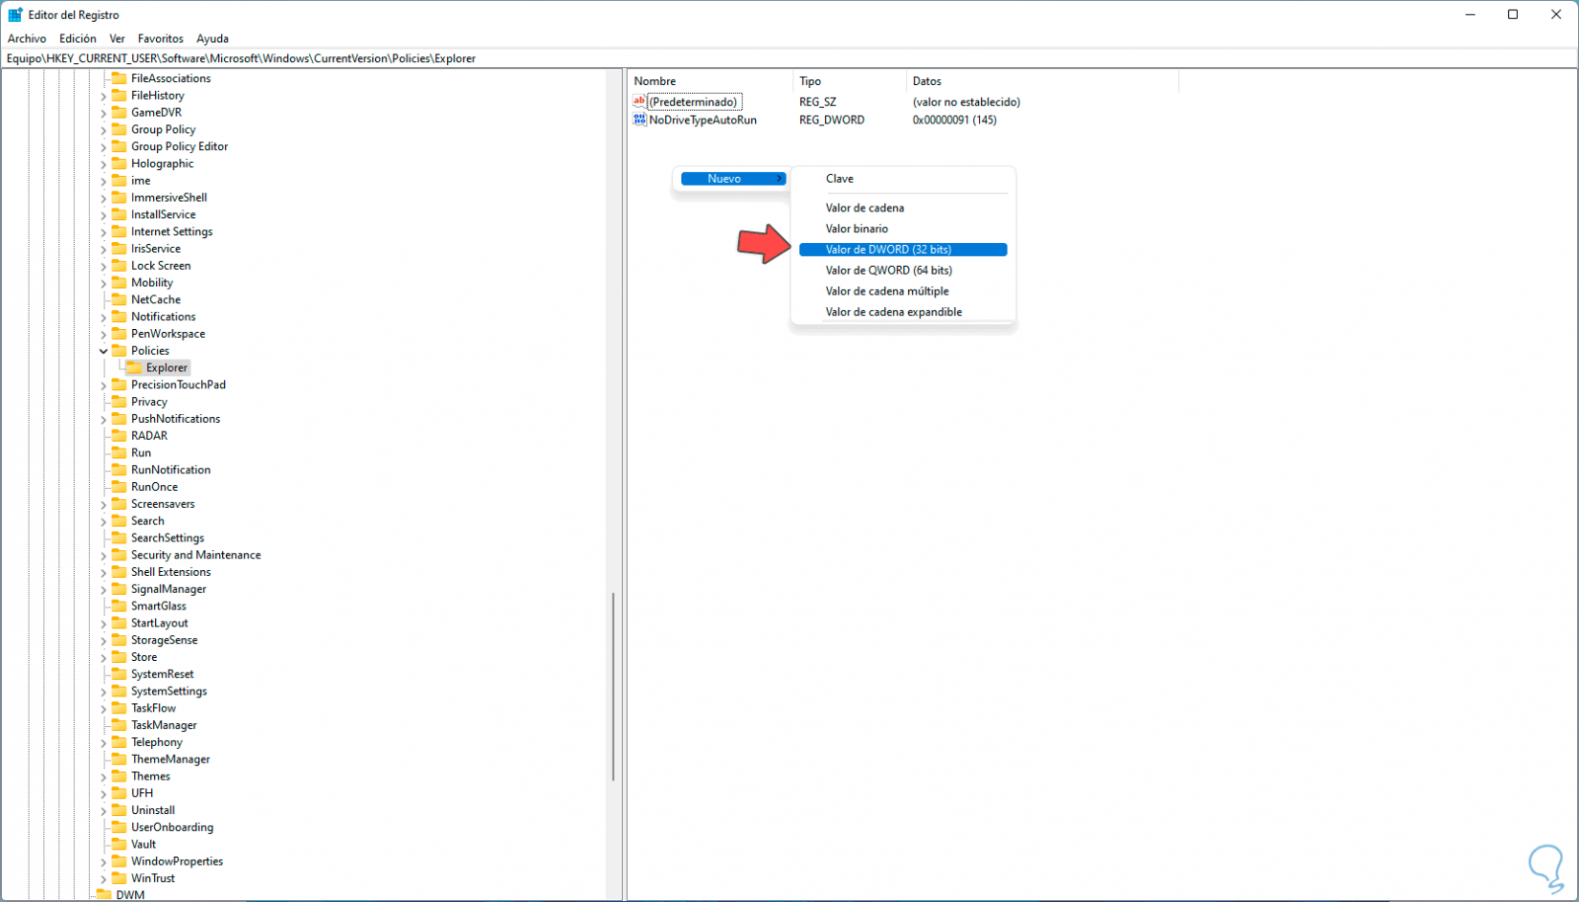
Task: Click the (Predeterminado) string value icon
Action: 639,101
